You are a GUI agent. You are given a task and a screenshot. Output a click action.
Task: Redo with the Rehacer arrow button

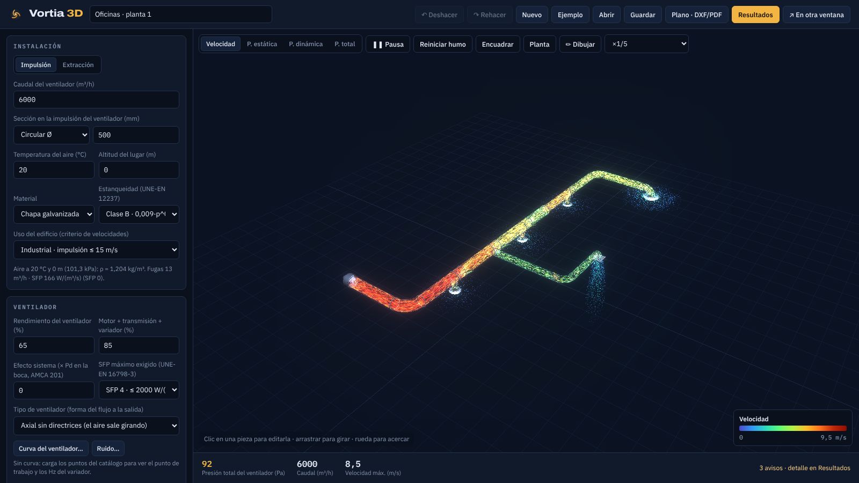[490, 14]
